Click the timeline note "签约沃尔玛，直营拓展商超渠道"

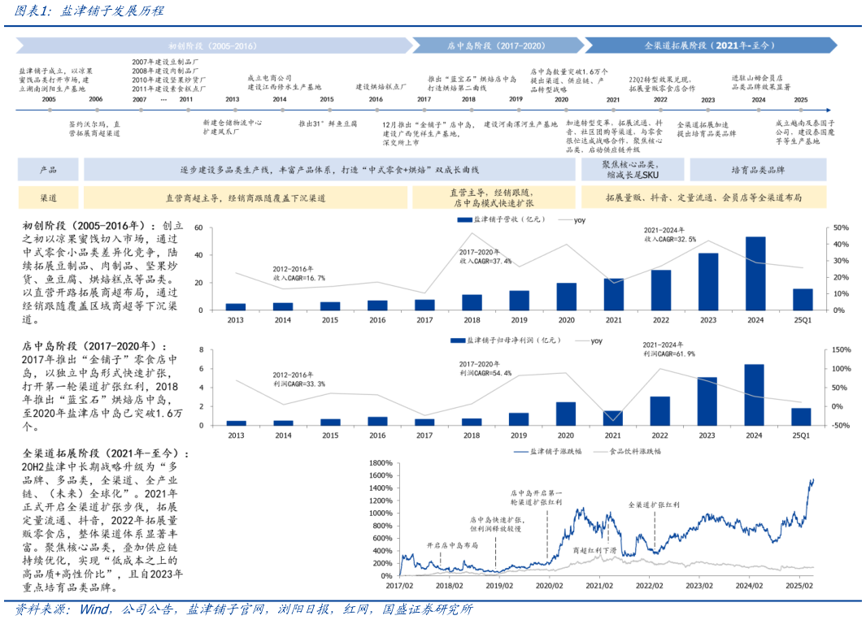click(x=94, y=128)
